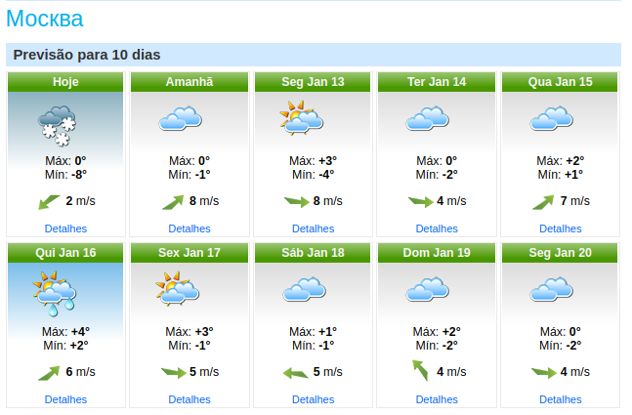Select the Dom Jan 19 day header
Image resolution: width=632 pixels, height=415 pixels.
pos(437,253)
